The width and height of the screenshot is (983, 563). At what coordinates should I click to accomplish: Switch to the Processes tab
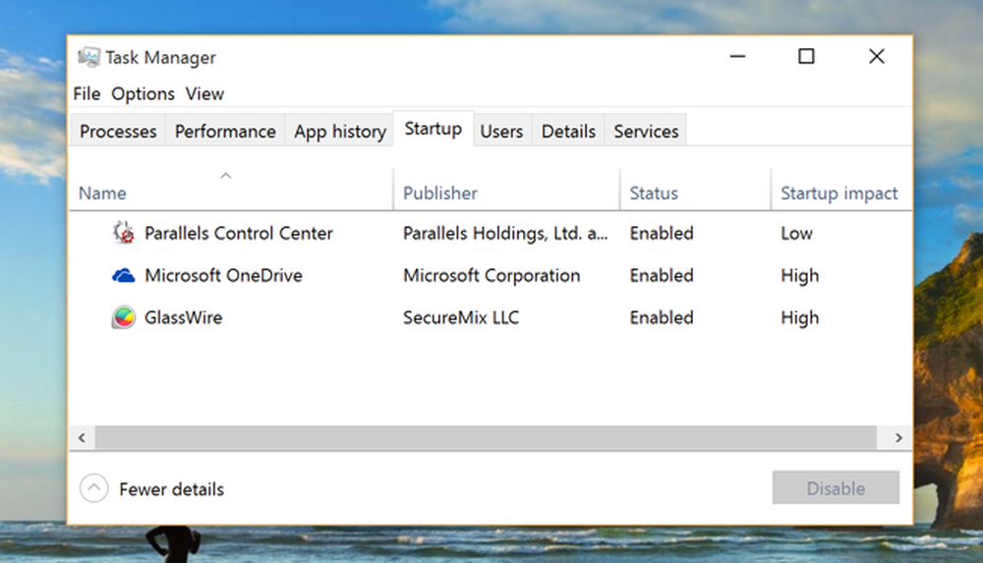point(118,131)
